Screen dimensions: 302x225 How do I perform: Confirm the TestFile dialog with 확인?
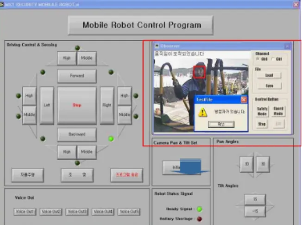(x=221, y=124)
